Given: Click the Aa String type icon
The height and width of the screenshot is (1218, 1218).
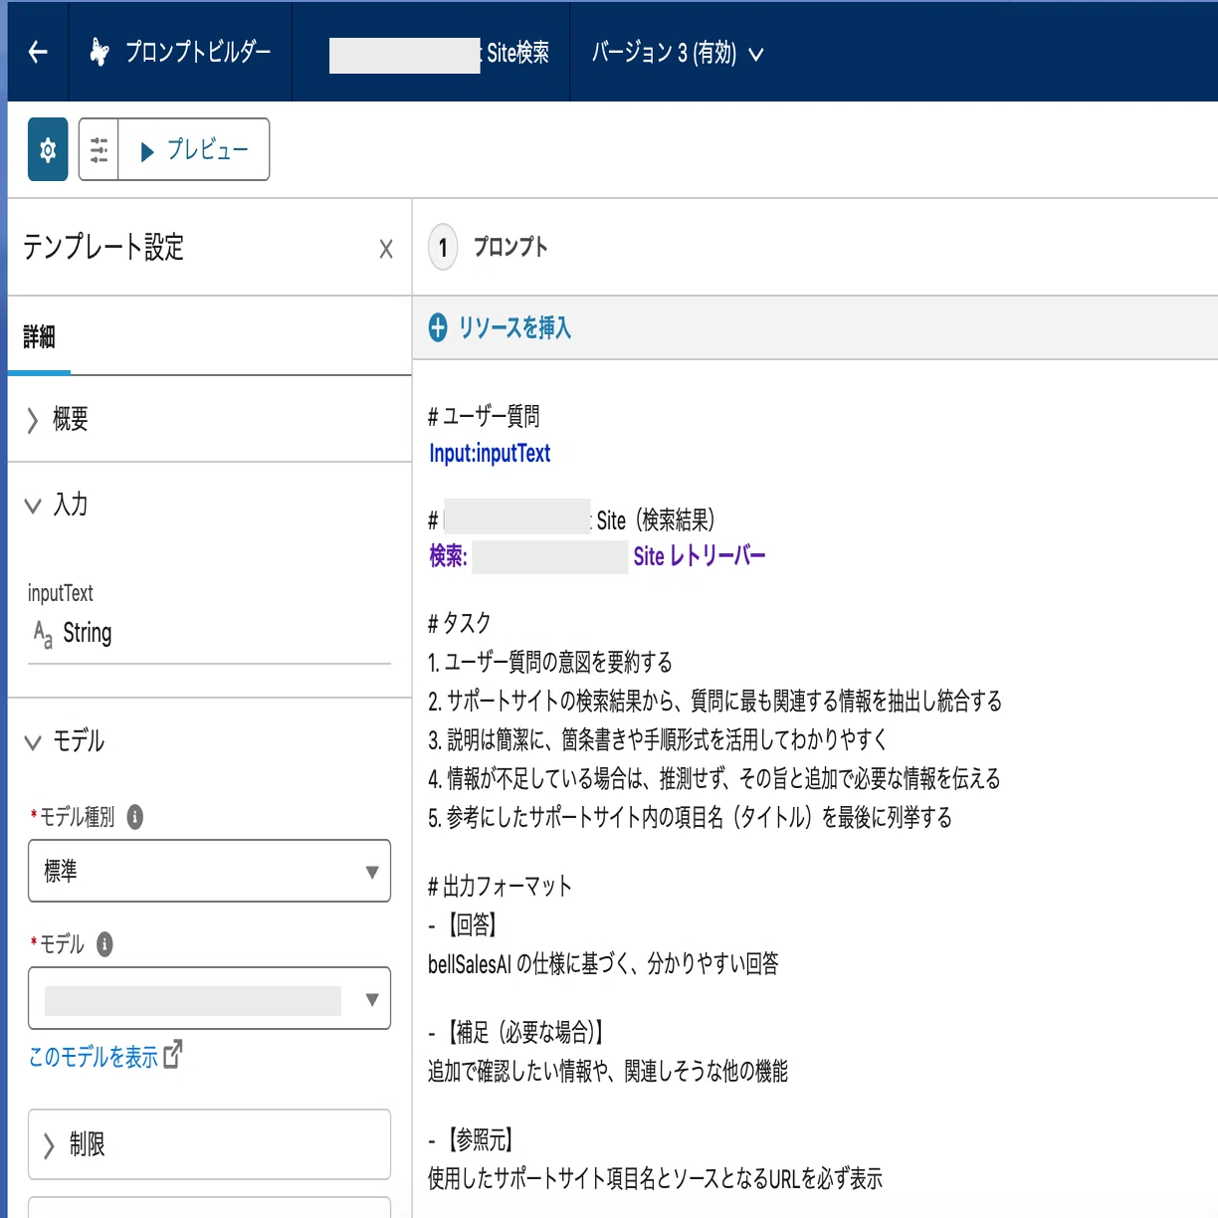Looking at the screenshot, I should pos(43,634).
